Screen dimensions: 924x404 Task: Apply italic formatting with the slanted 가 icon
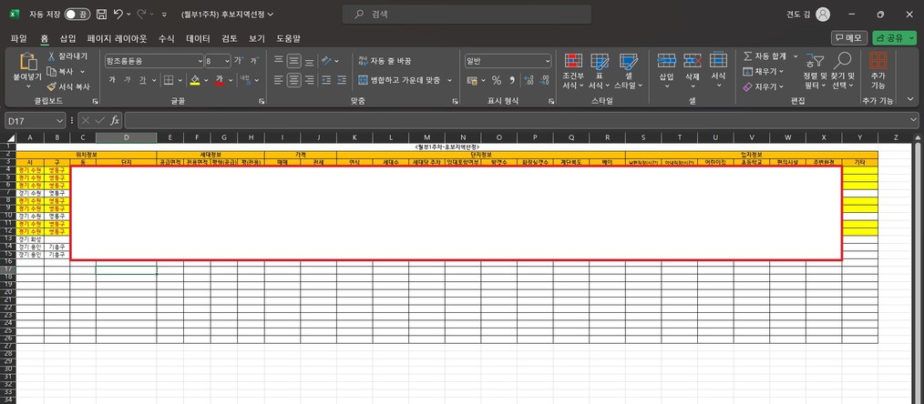tap(128, 80)
